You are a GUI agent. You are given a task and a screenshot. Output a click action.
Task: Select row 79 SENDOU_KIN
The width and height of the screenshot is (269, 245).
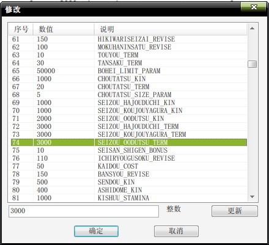(x=129, y=182)
